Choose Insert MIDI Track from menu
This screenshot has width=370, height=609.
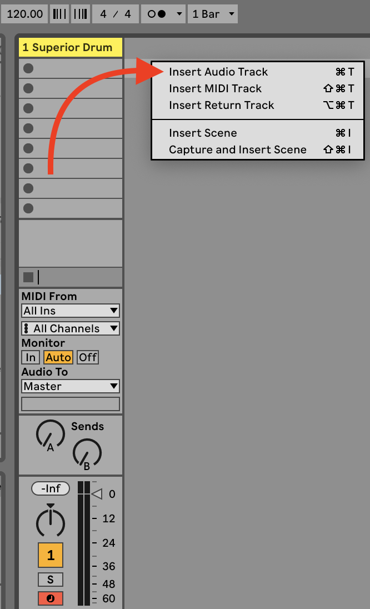(x=215, y=88)
